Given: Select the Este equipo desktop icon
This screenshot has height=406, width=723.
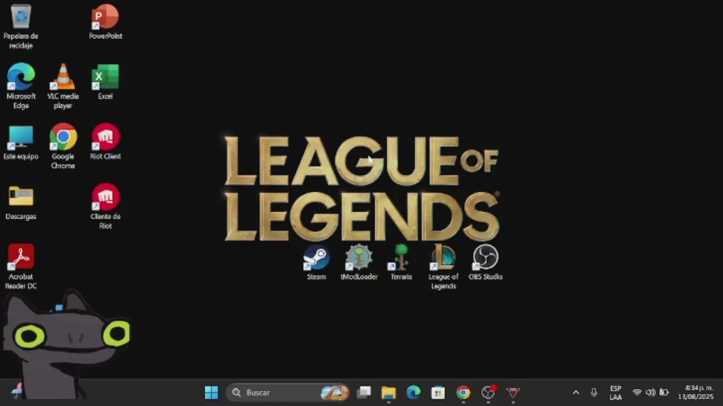Looking at the screenshot, I should (x=21, y=143).
